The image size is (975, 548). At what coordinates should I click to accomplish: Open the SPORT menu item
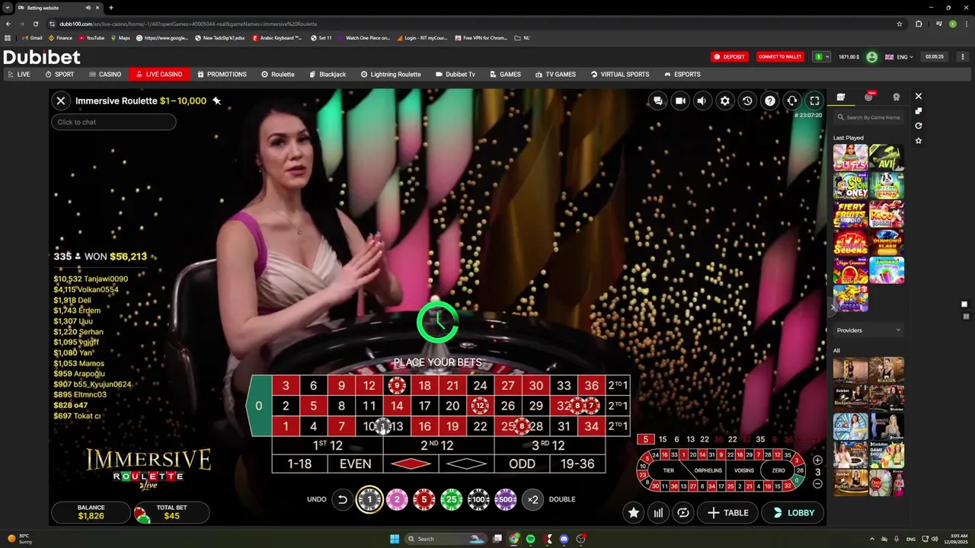(x=59, y=75)
